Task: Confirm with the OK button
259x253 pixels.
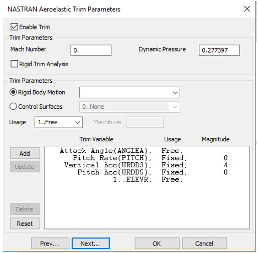Action: [x=157, y=243]
